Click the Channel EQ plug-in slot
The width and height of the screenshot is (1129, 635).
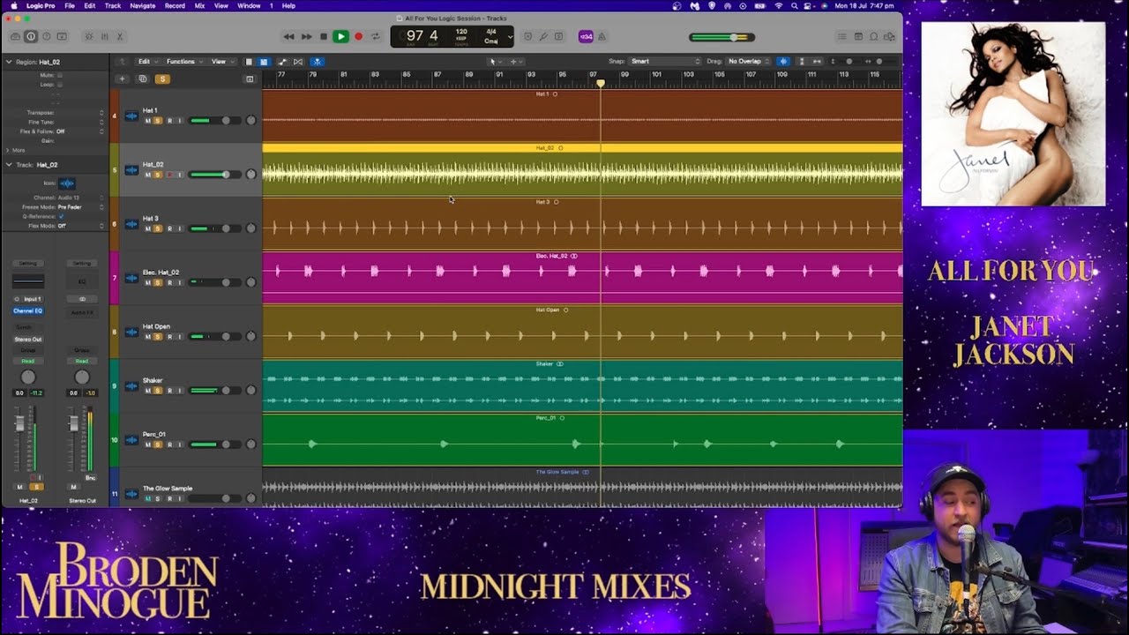click(27, 310)
